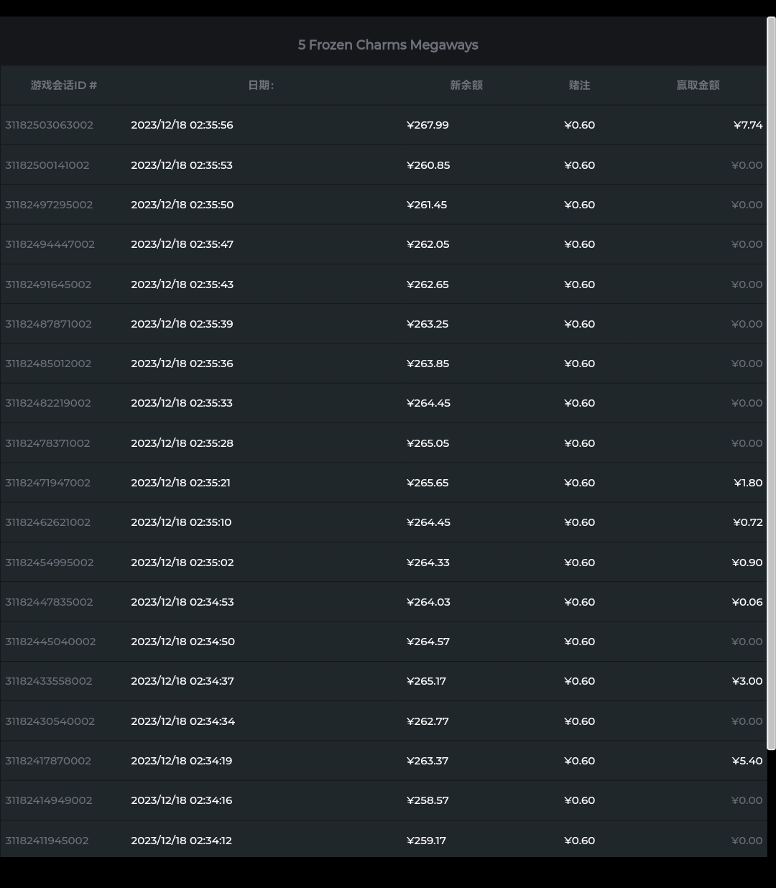Select session ID 31182485012002
Image resolution: width=776 pixels, height=888 pixels.
click(x=48, y=364)
